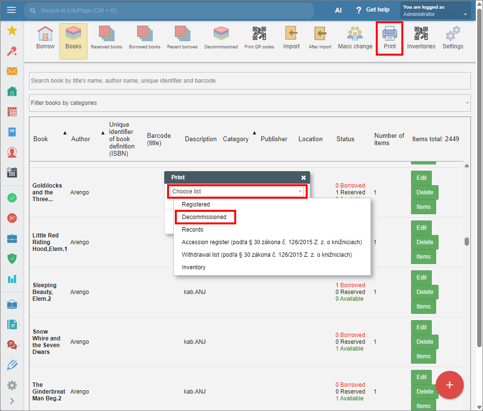Screen dimensions: 483x411
Task: Click Edit for Sleeping Beauty book
Action: point(421,278)
